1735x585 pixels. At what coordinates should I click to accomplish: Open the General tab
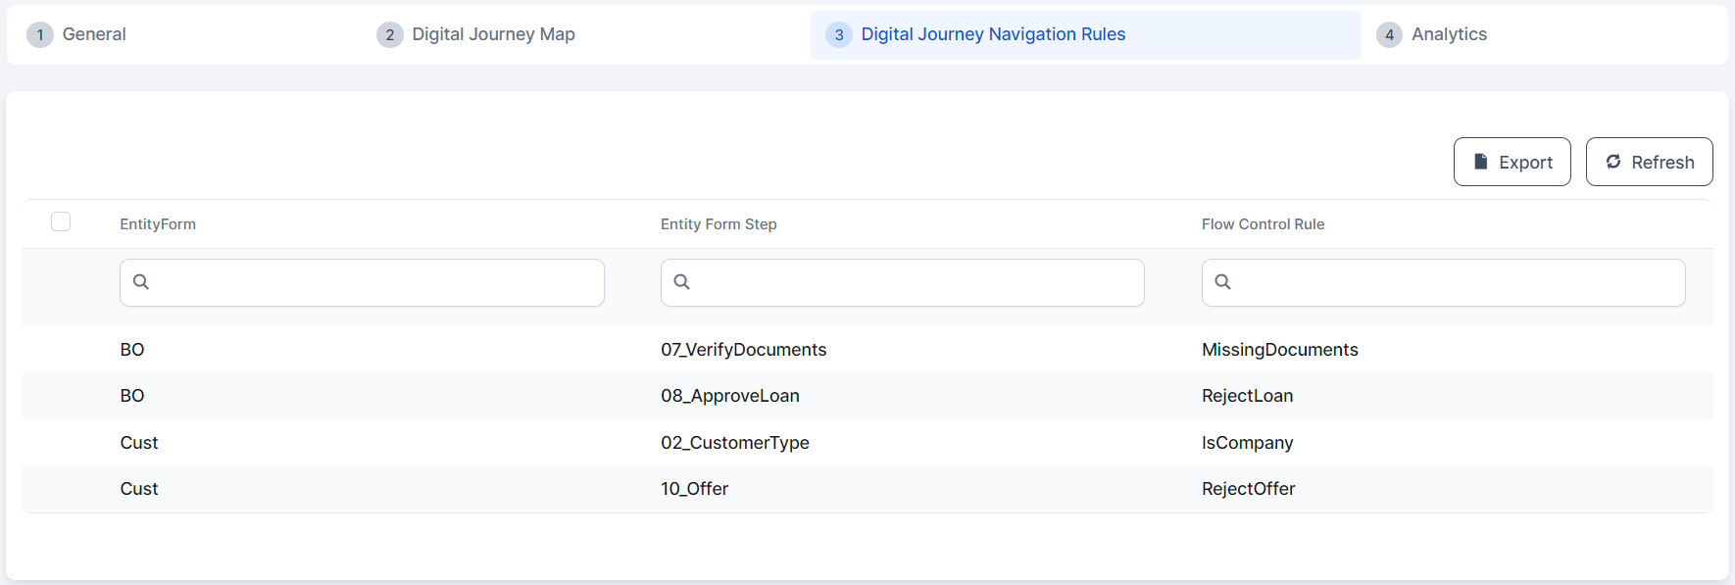[x=94, y=34]
